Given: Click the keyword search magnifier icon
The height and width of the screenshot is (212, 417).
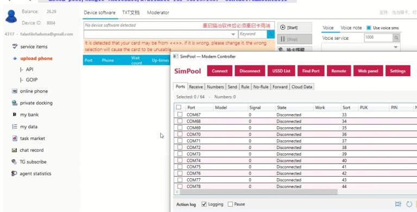Looking at the screenshot, I should point(271,34).
